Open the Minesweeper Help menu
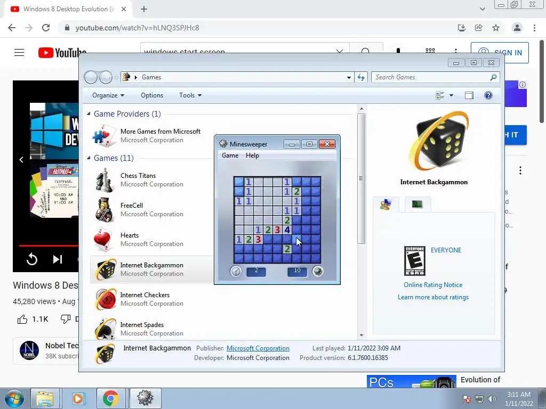The height and width of the screenshot is (409, 546). click(252, 156)
